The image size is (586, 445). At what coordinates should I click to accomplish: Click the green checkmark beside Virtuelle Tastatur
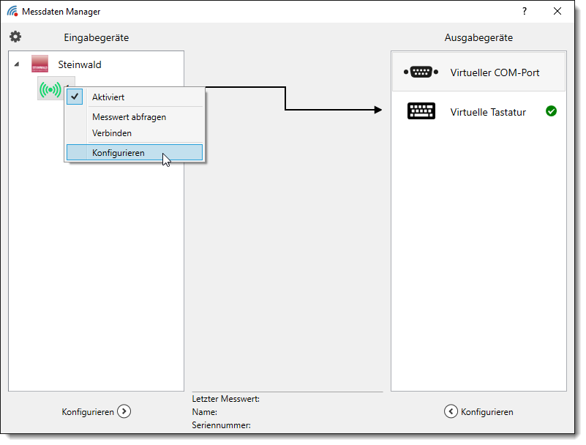pos(551,111)
